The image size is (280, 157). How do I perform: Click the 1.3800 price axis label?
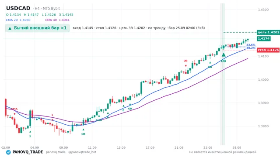click(x=263, y=126)
